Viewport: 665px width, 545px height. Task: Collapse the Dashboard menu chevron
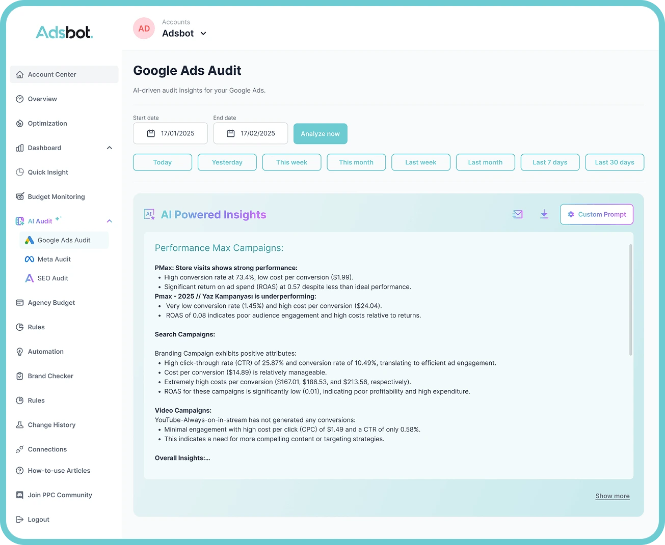pos(109,148)
